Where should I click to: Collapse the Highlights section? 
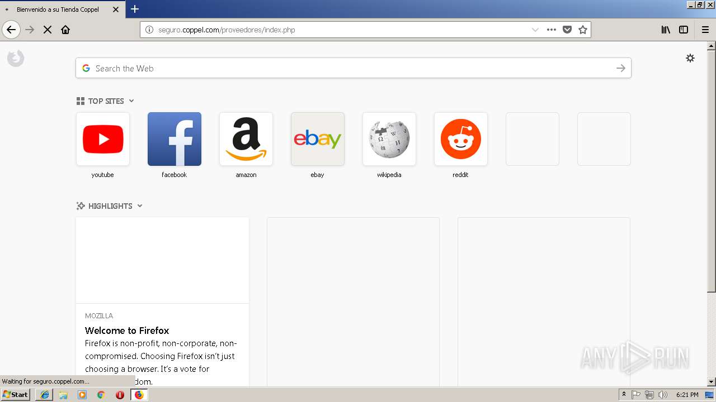coord(140,206)
